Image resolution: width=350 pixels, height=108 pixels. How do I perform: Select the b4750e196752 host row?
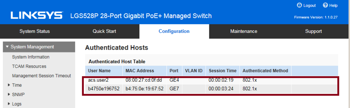[211, 89]
